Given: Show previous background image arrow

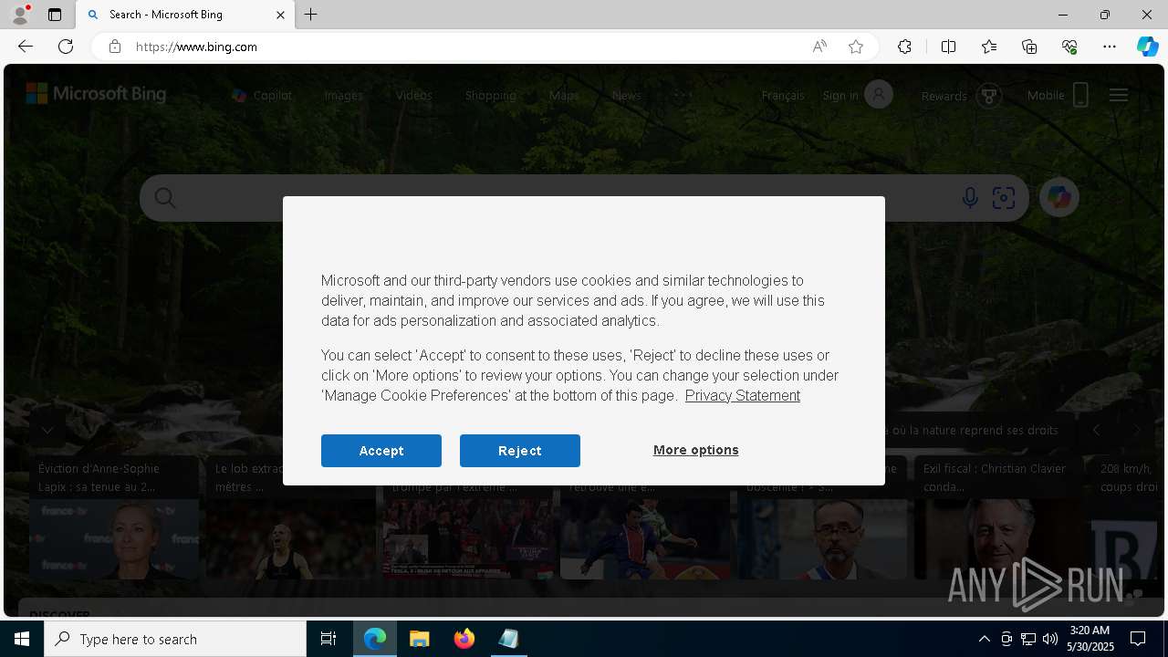Looking at the screenshot, I should [x=1096, y=430].
